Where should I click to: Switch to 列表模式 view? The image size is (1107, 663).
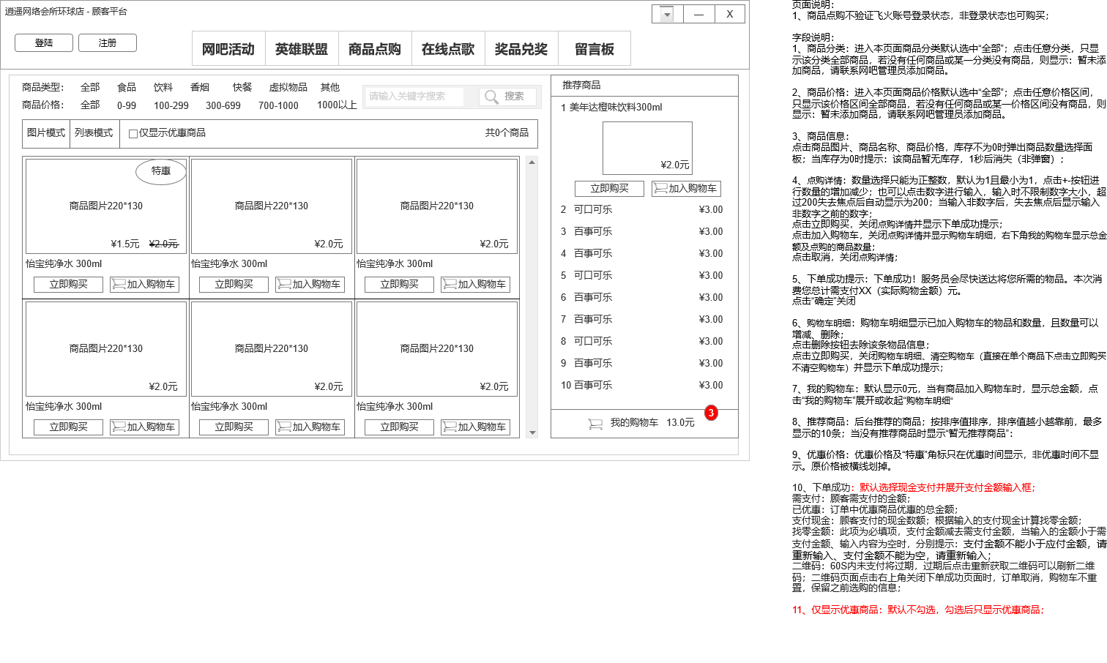pos(94,133)
